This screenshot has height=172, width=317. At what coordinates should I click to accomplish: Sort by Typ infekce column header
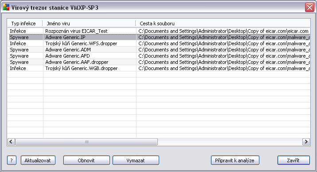[x=25, y=23]
